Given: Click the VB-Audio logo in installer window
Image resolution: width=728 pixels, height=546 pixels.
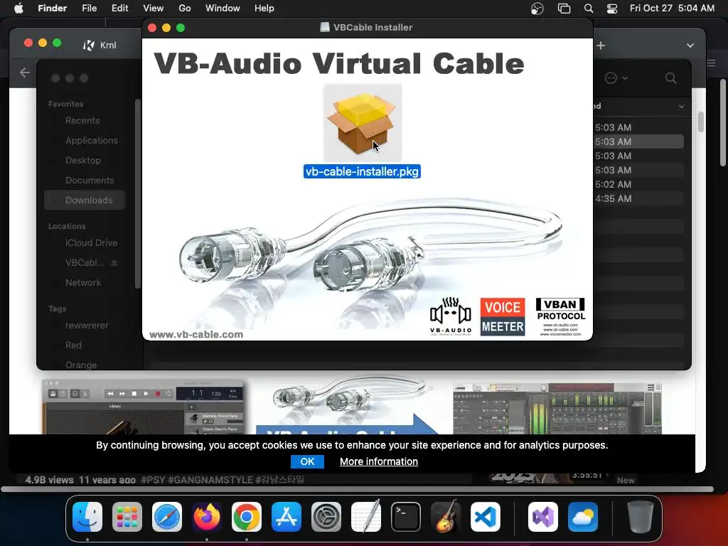Looking at the screenshot, I should pyautogui.click(x=450, y=316).
